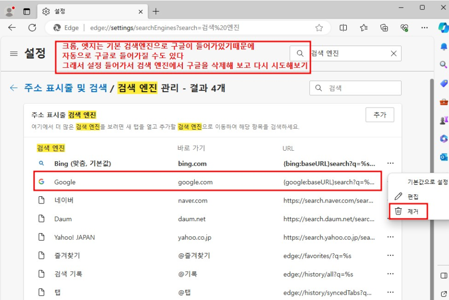Open split screen icon in toolbar
Viewport: 449px width, 300px height.
click(343, 28)
